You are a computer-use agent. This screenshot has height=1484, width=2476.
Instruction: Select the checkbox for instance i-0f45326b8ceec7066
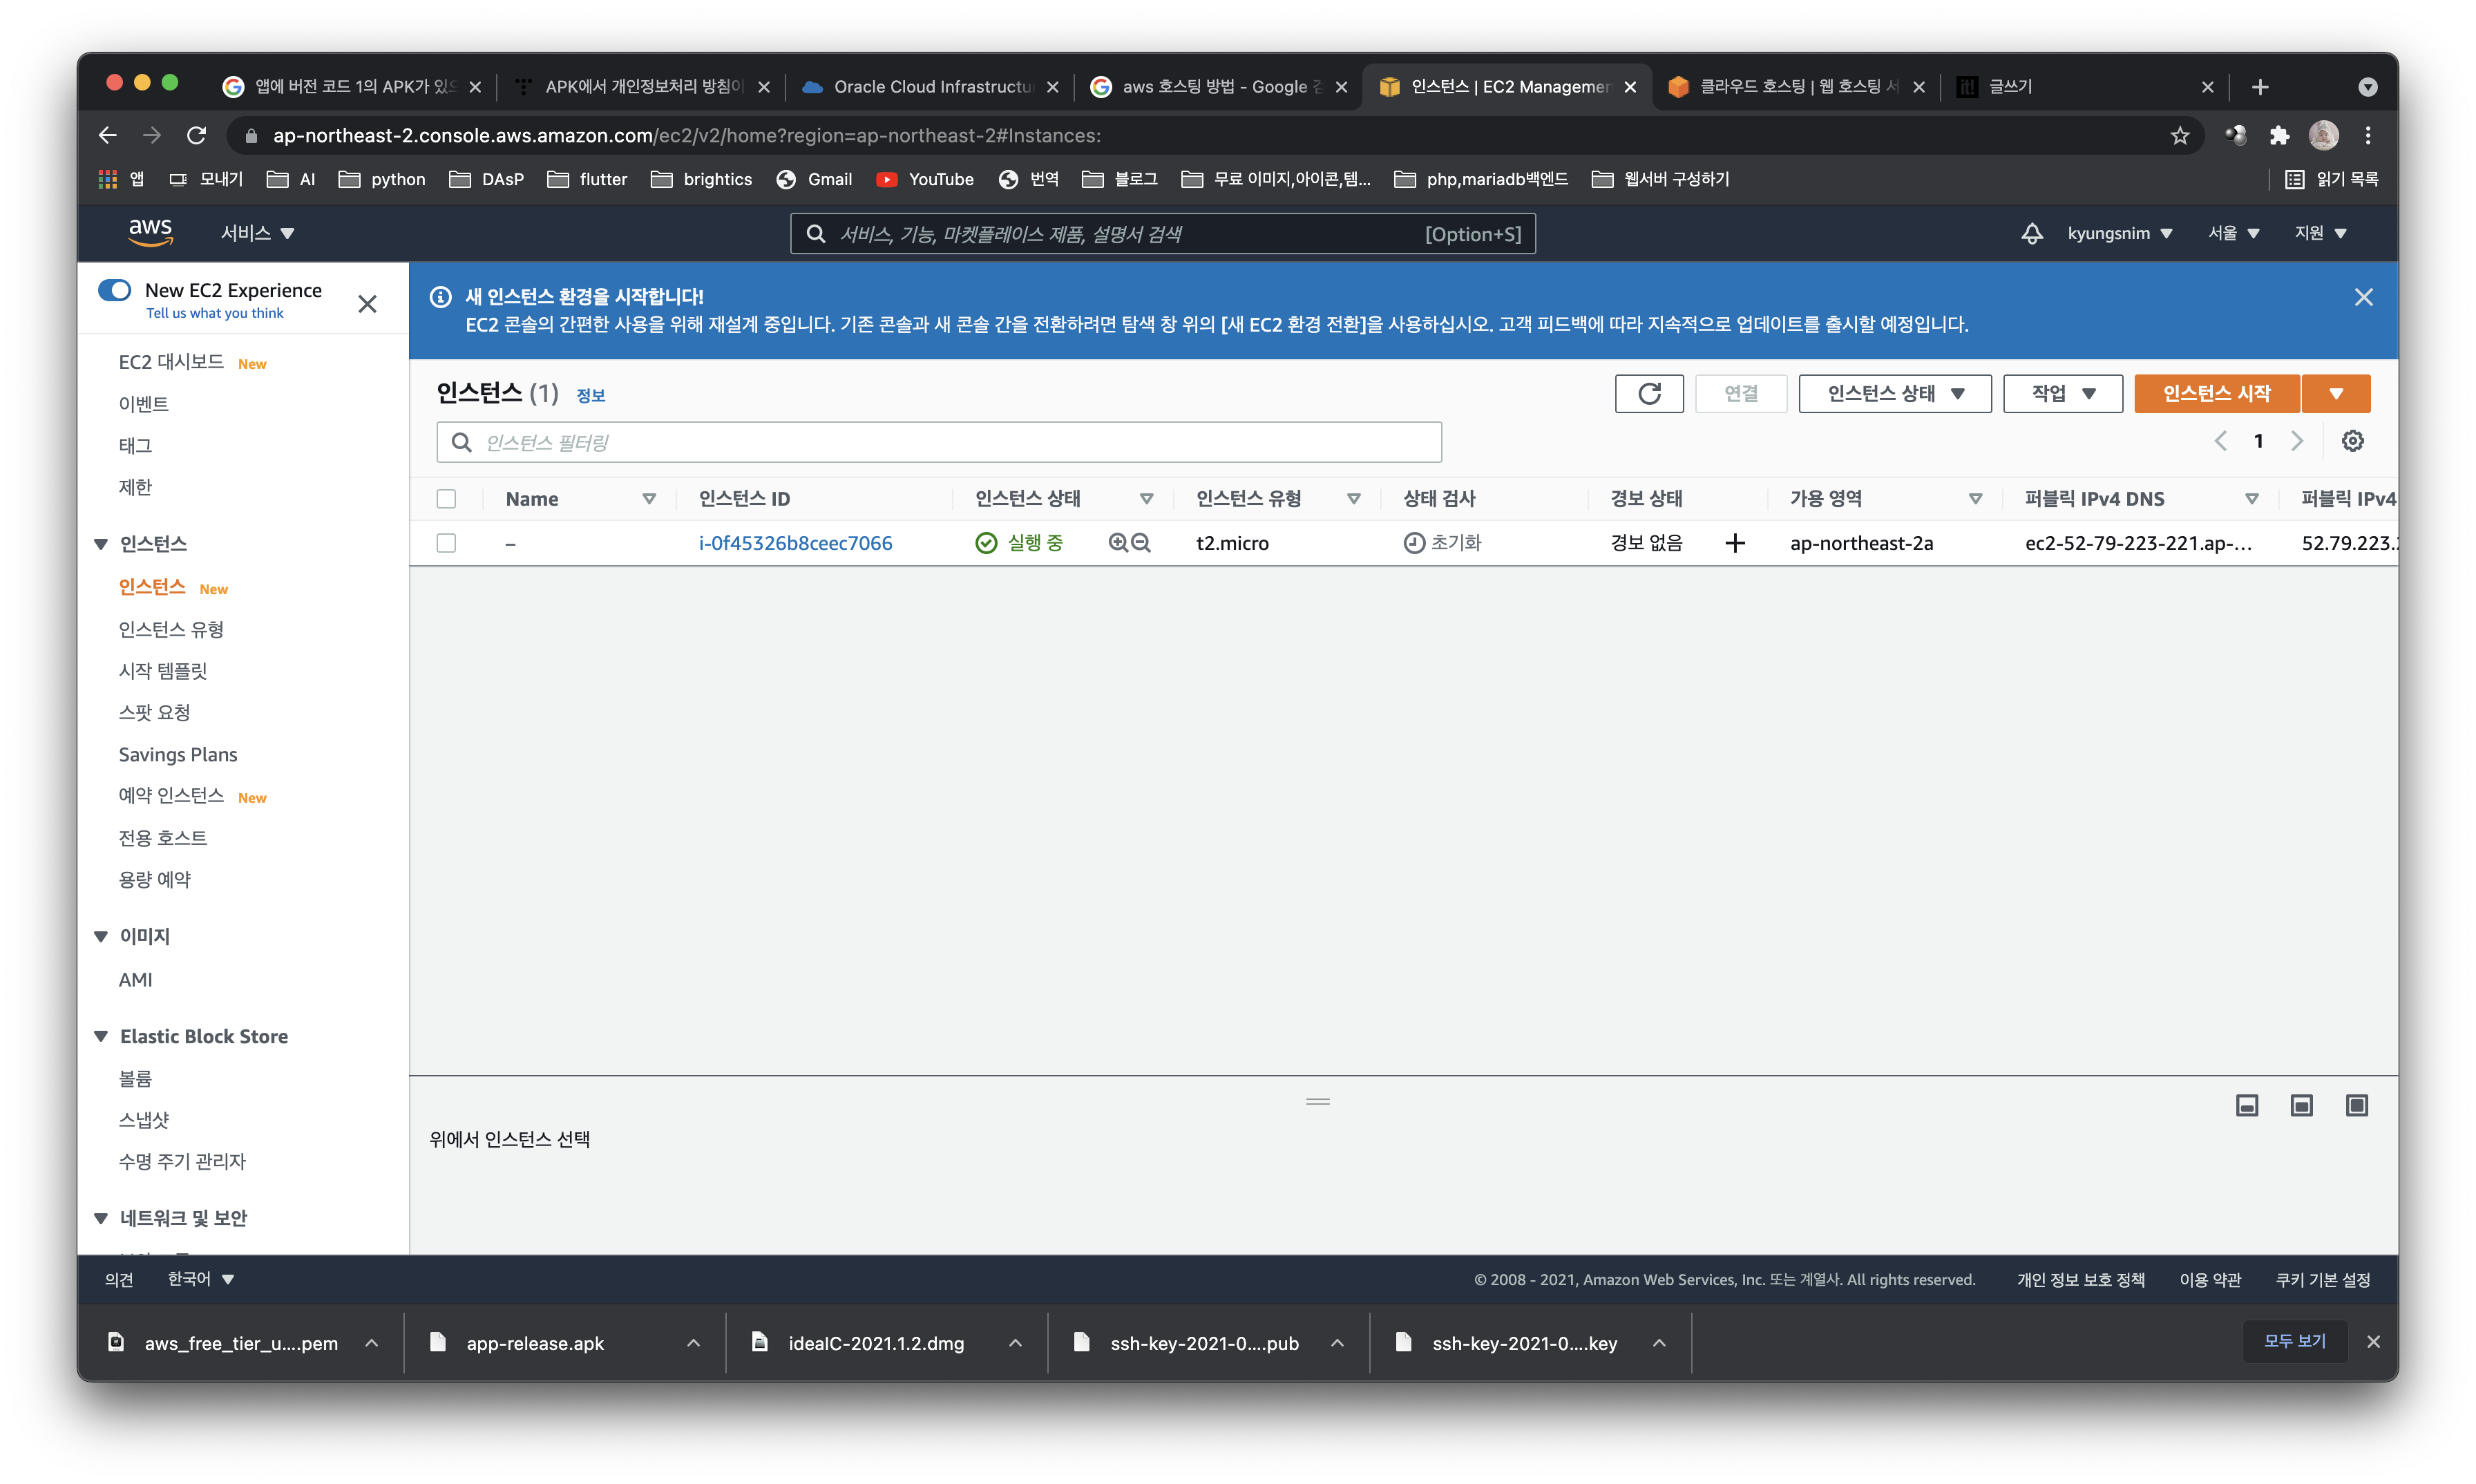[446, 543]
